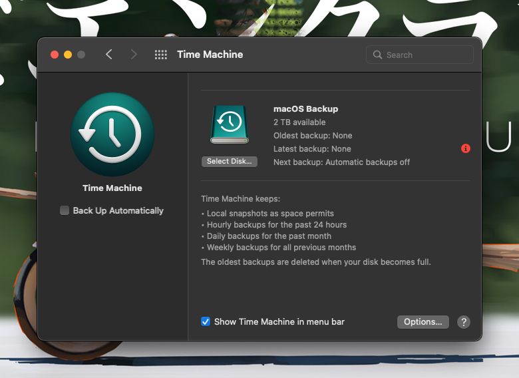Show all preferences grid icon
This screenshot has width=519, height=378.
coord(161,55)
